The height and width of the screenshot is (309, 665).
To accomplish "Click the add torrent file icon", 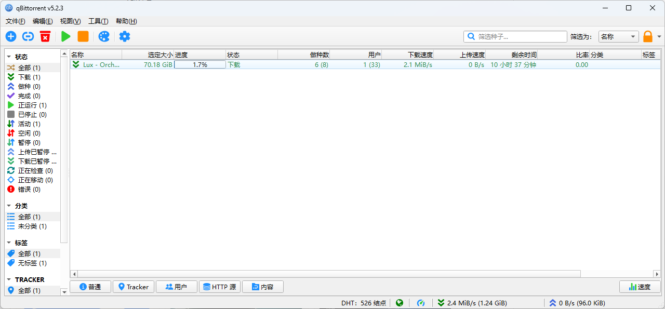I will point(11,36).
